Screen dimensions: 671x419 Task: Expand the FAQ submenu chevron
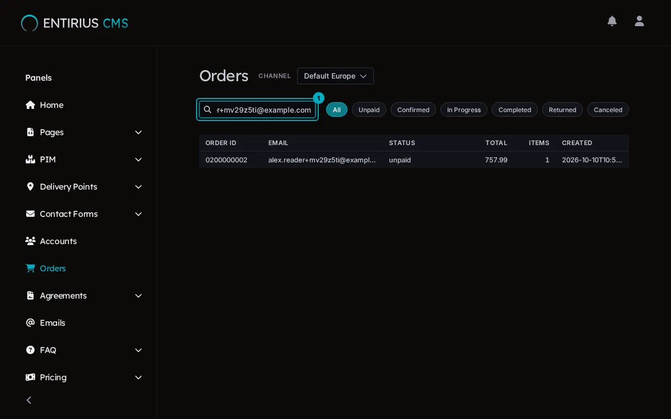click(138, 350)
